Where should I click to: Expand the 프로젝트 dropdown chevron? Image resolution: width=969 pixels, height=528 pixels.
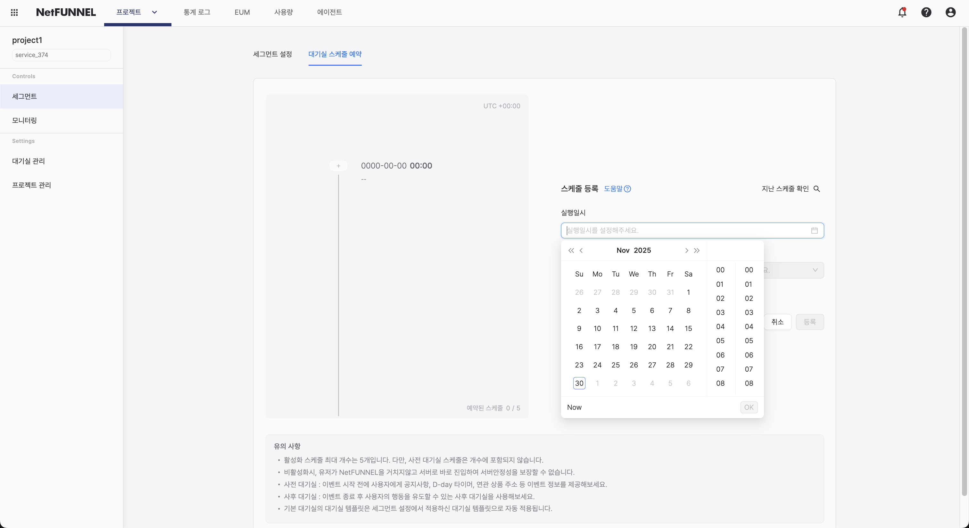tap(154, 12)
